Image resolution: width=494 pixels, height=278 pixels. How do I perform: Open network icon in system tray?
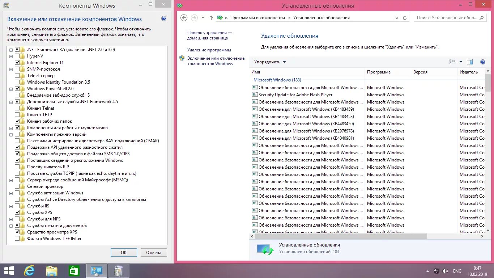coord(437,271)
